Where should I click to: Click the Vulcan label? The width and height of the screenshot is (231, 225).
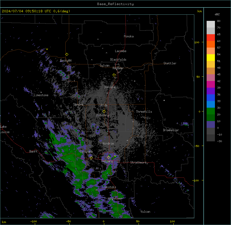145,212
